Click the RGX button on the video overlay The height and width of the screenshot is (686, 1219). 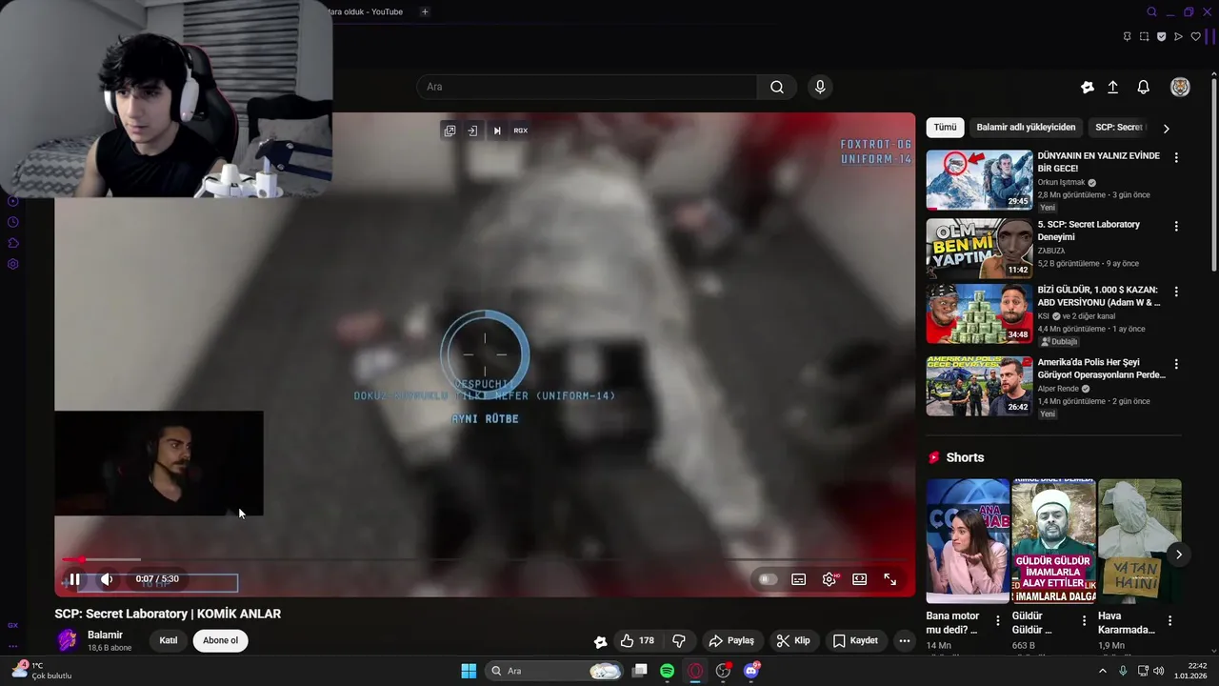[521, 131]
